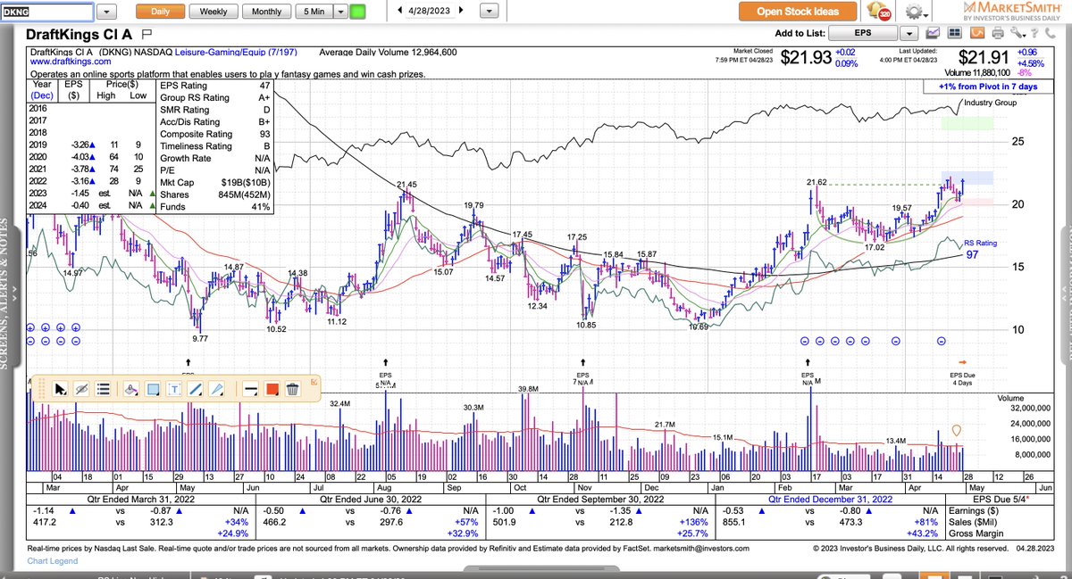The width and height of the screenshot is (1072, 579).
Task: Open the annotation list tool
Action: (103, 389)
